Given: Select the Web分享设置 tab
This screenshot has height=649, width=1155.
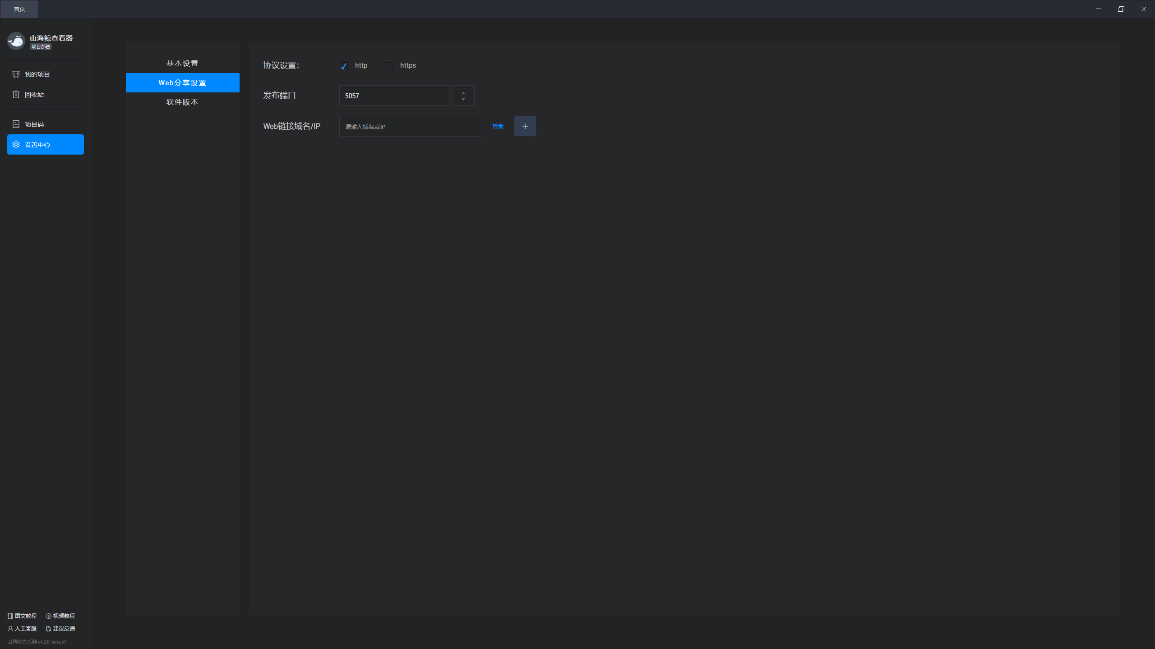Looking at the screenshot, I should 182,83.
